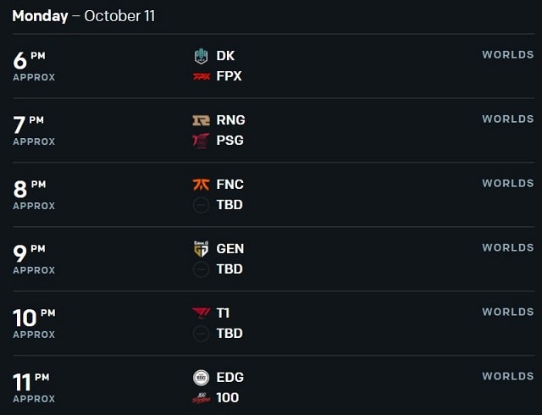Open the WORLDS label on FNC match
Screen dimensions: 542x415
pos(508,183)
